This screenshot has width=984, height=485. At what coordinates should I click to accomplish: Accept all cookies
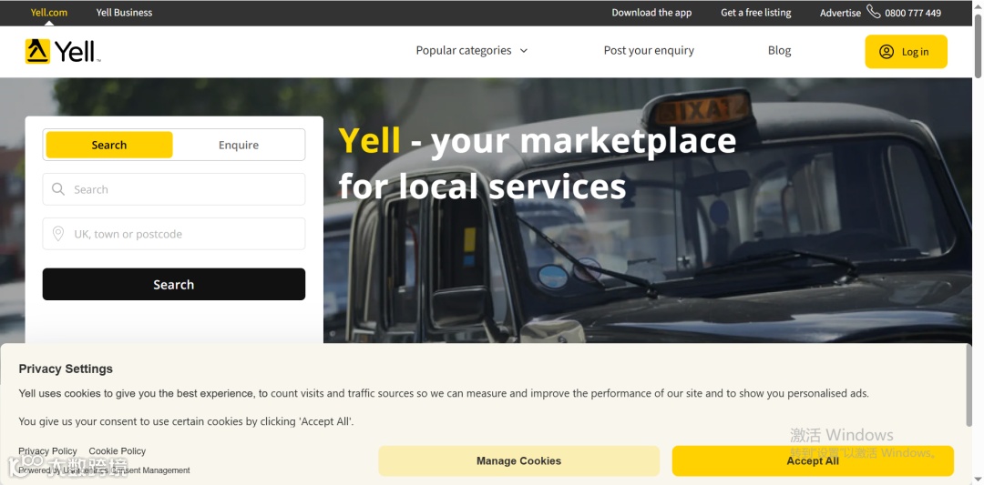tap(813, 460)
